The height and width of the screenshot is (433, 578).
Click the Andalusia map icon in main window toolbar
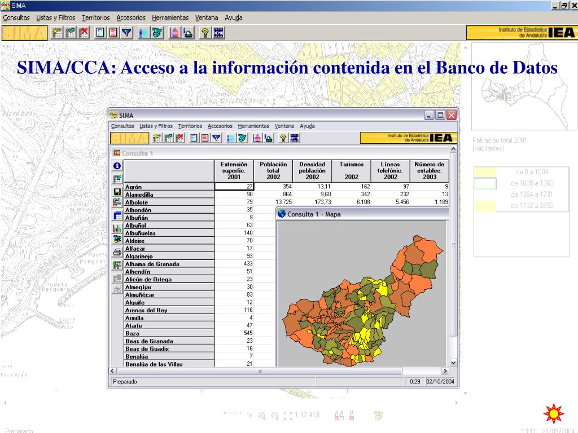pyautogui.click(x=157, y=33)
